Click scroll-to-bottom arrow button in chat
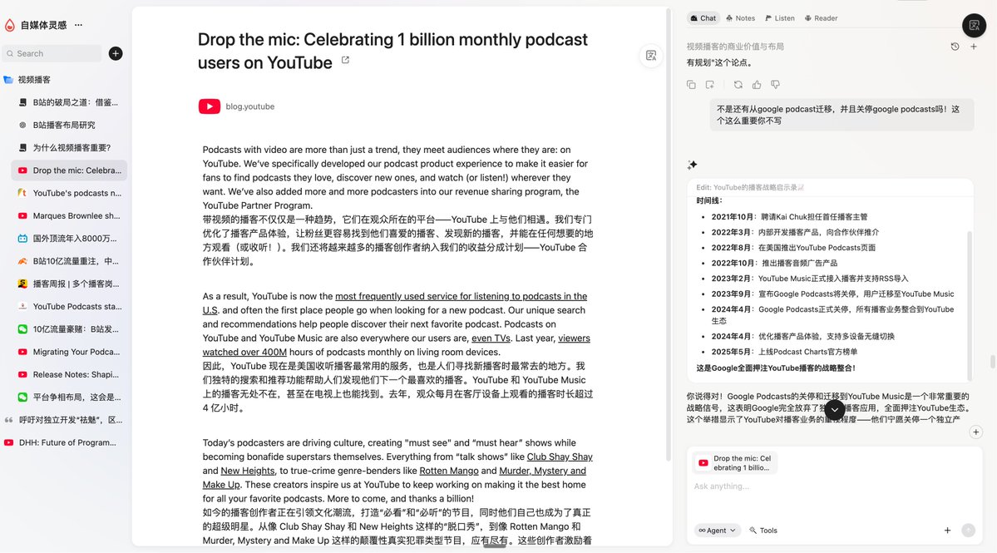997x553 pixels. [834, 410]
